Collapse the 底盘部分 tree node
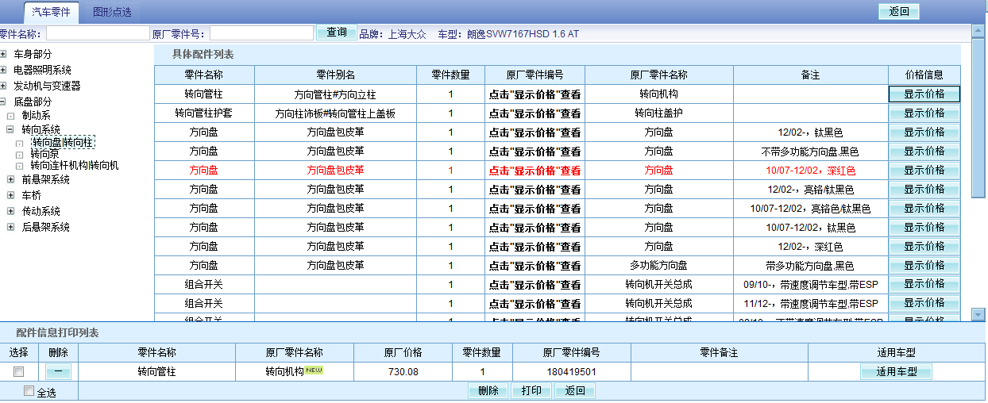988x403 pixels. 4,102
